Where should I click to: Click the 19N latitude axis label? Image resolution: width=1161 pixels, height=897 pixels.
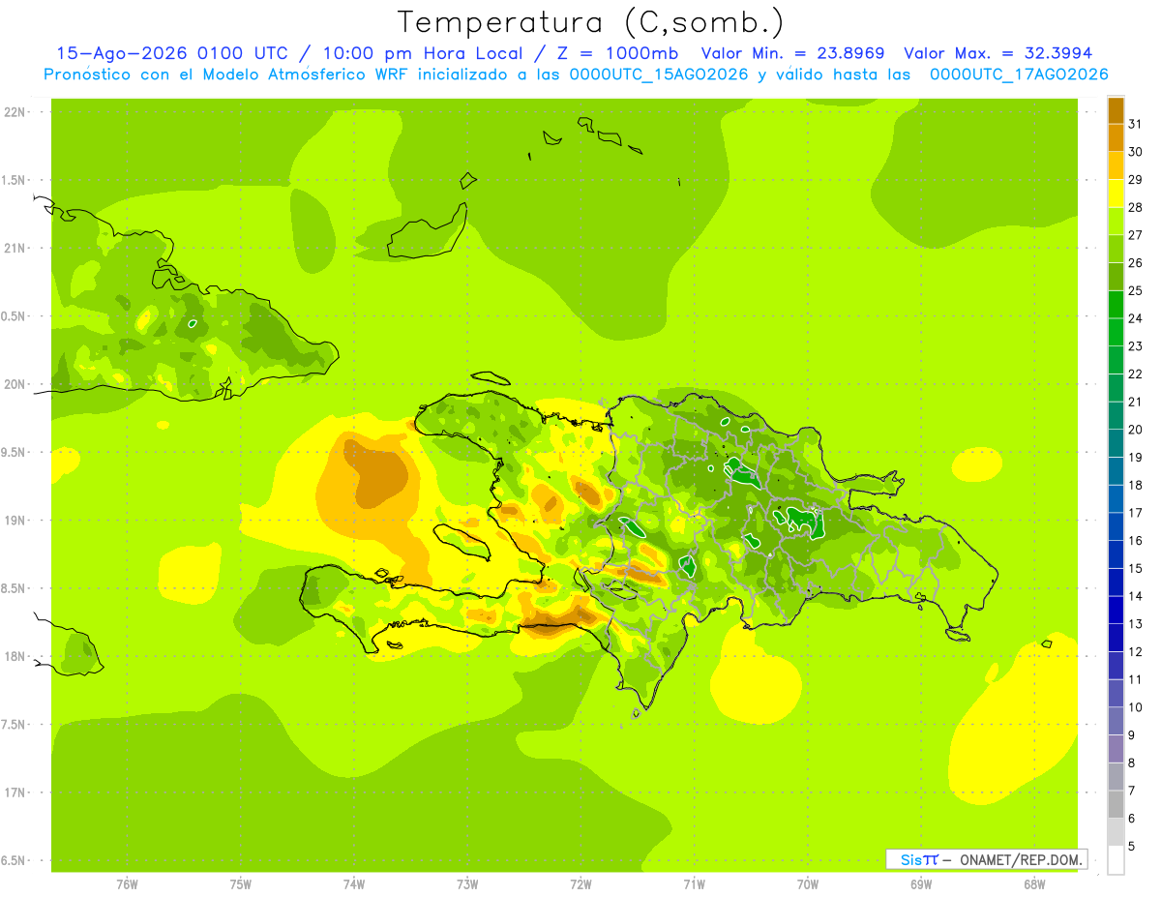point(15,520)
